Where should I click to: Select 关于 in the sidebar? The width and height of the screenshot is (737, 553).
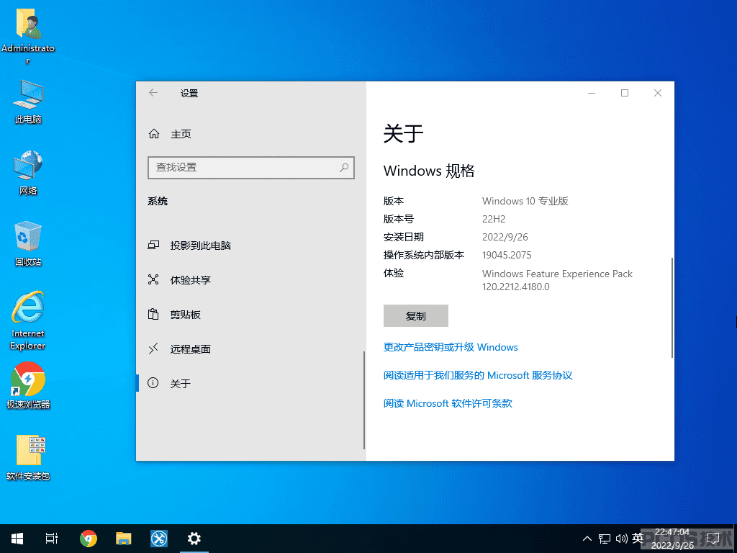tap(169, 383)
